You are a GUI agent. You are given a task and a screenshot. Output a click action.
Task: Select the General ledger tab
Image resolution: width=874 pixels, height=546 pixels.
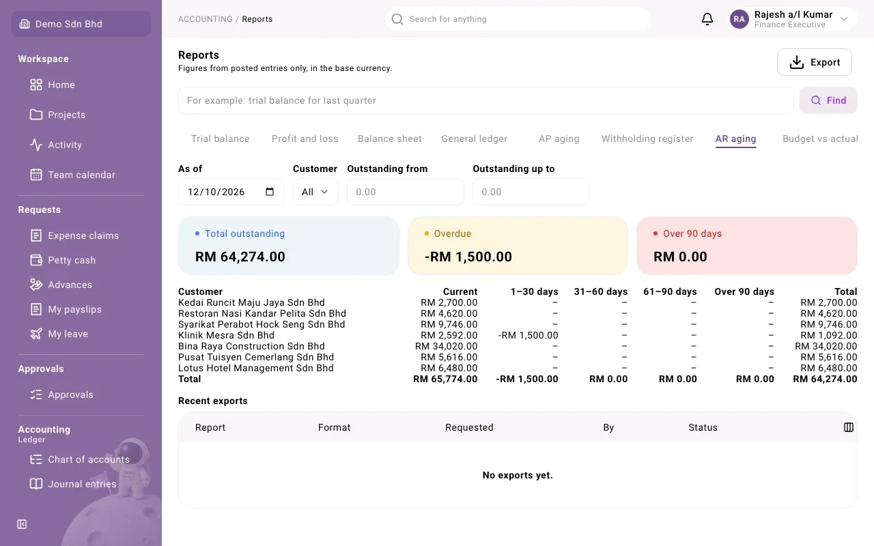(475, 139)
